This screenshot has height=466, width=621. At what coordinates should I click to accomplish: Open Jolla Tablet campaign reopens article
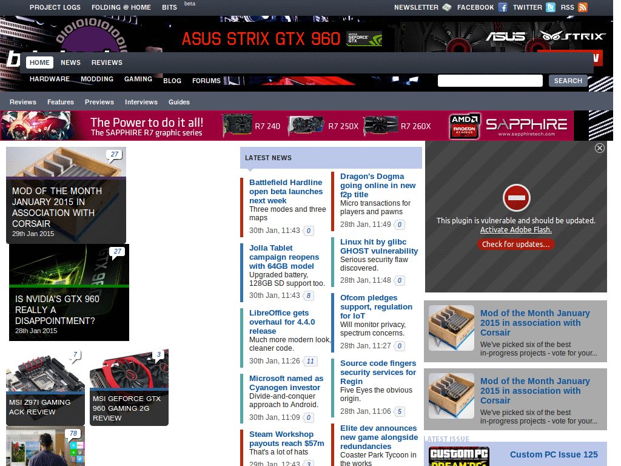284,257
